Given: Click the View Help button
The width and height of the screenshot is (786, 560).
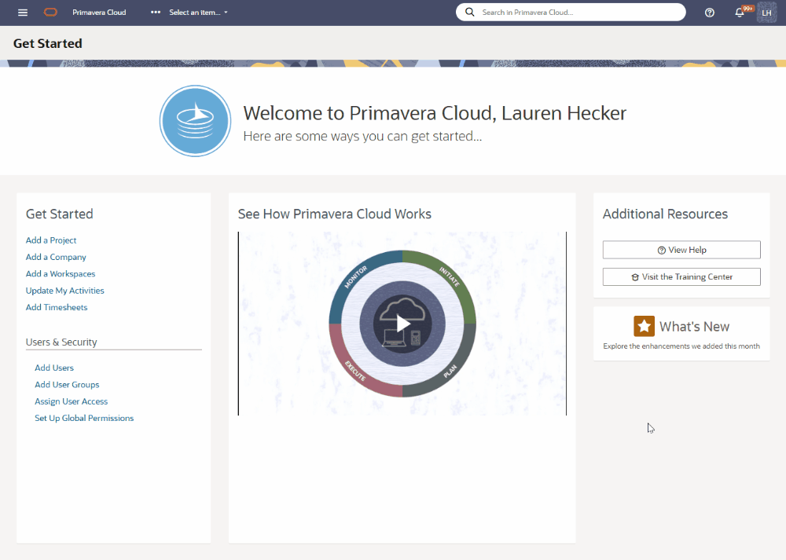Looking at the screenshot, I should (x=681, y=250).
